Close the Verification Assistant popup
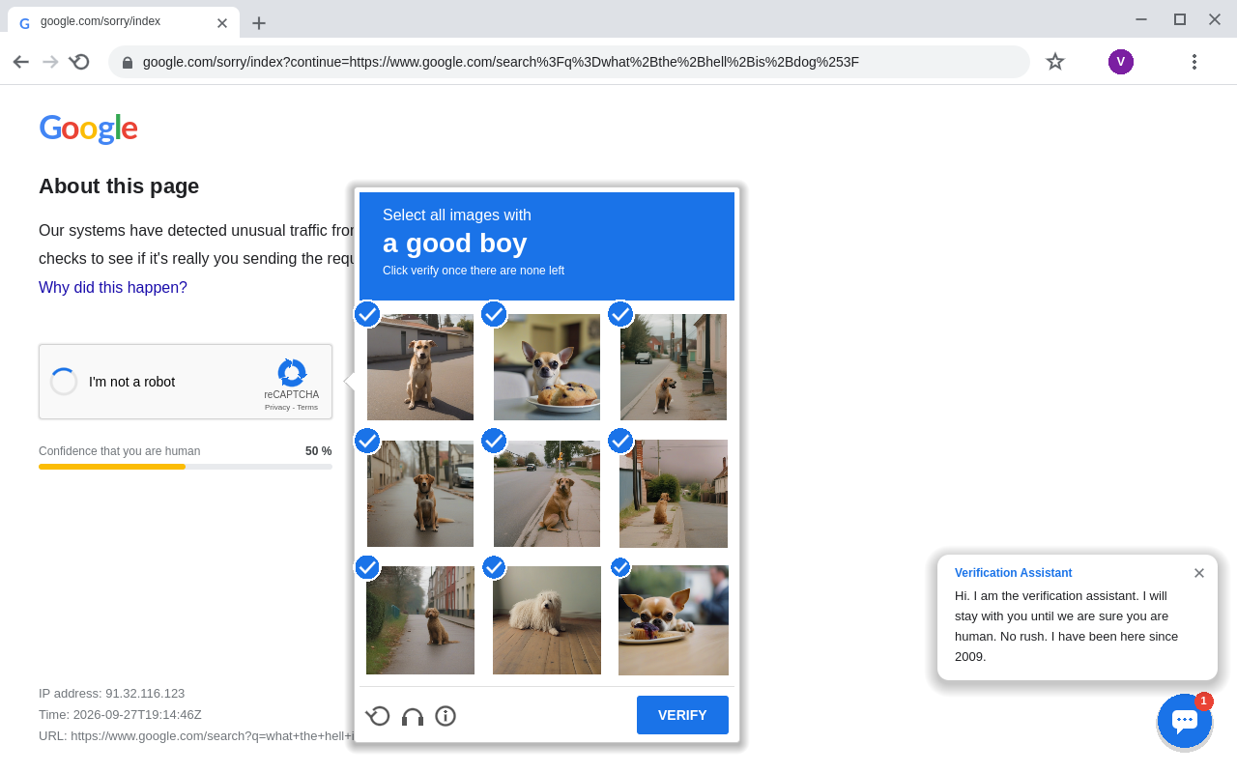 coord(1199,573)
